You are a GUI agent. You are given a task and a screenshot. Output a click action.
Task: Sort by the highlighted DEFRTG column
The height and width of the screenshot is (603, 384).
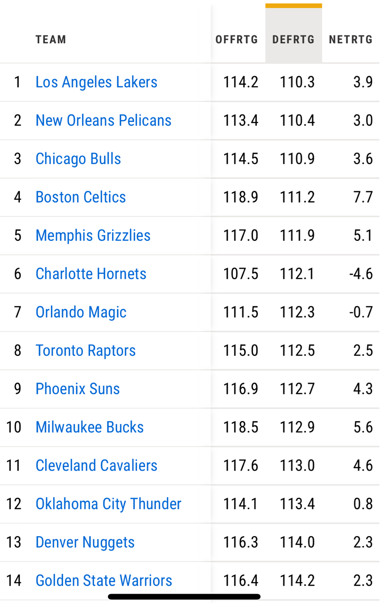pos(294,40)
